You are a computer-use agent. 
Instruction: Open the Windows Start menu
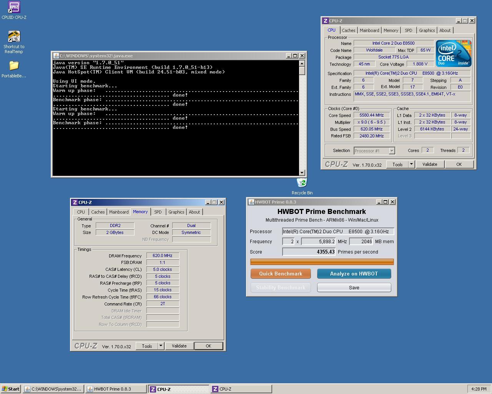[11, 389]
